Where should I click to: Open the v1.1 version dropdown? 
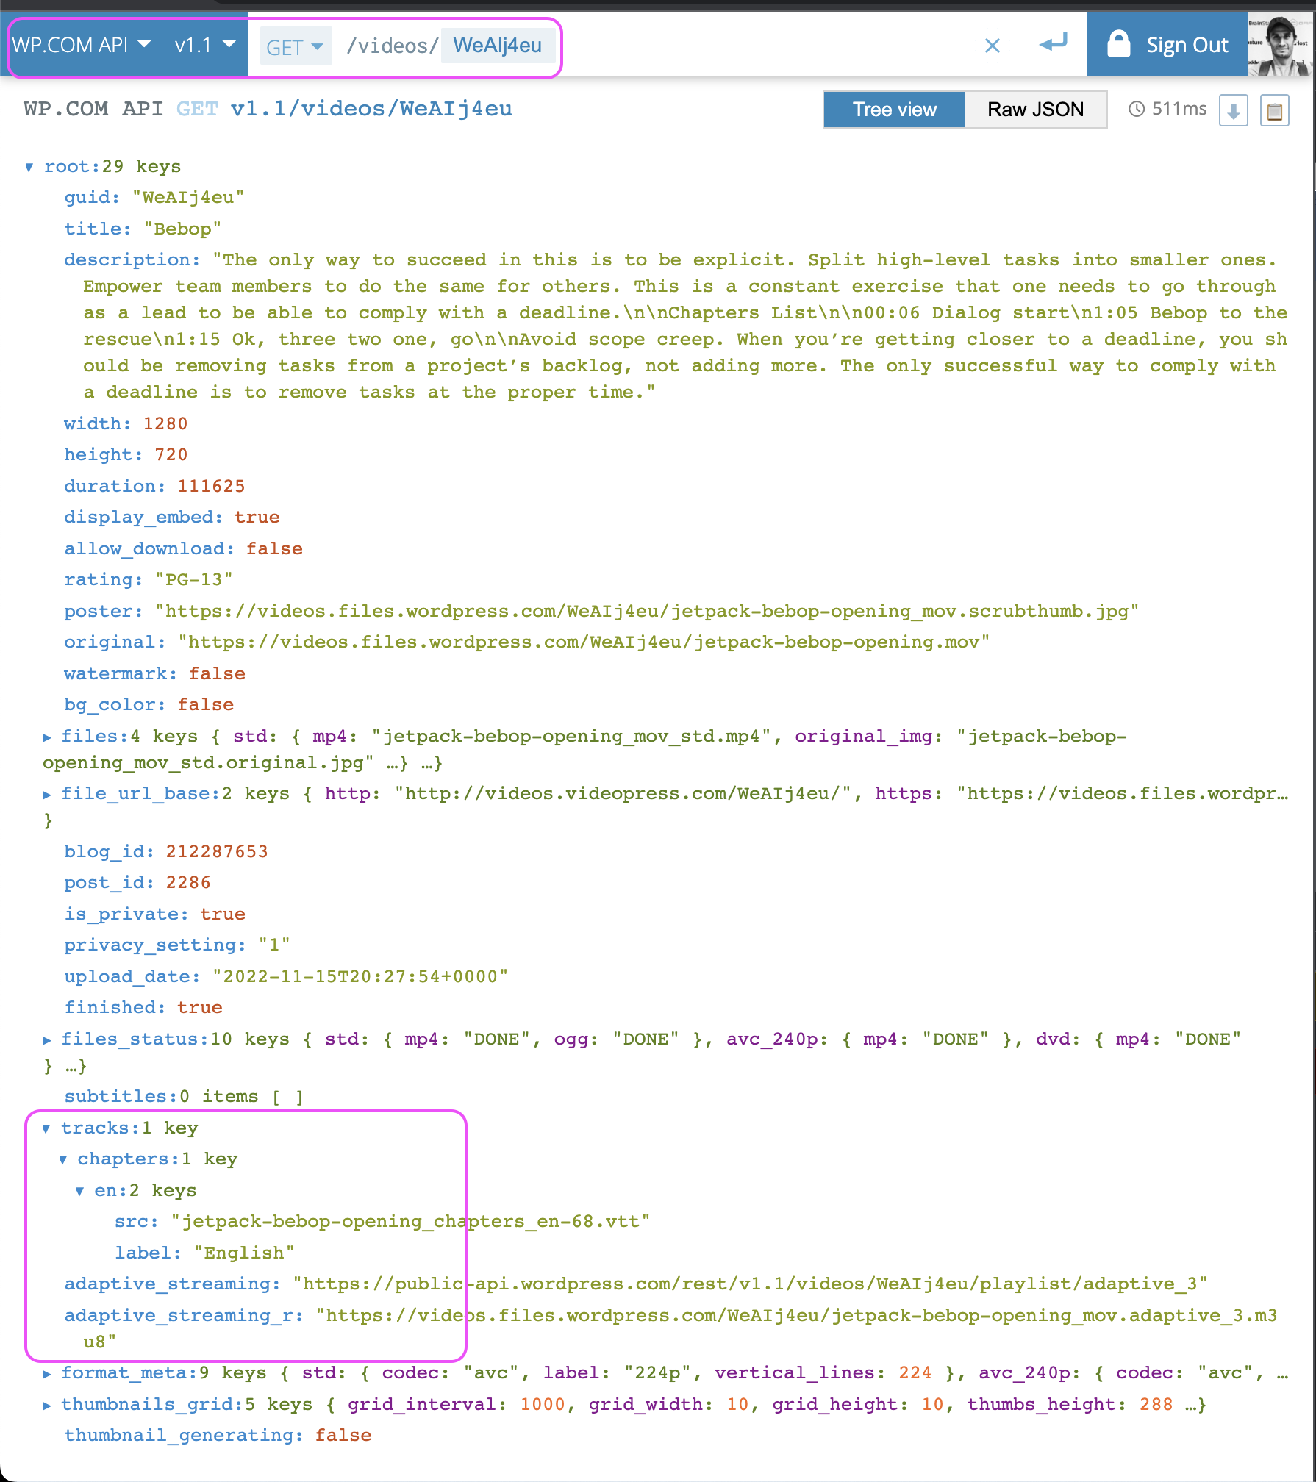[205, 46]
